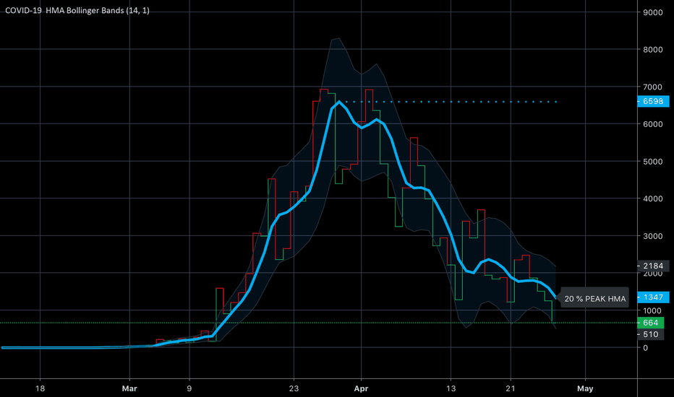Click the 2184 upper band value label

(x=653, y=266)
